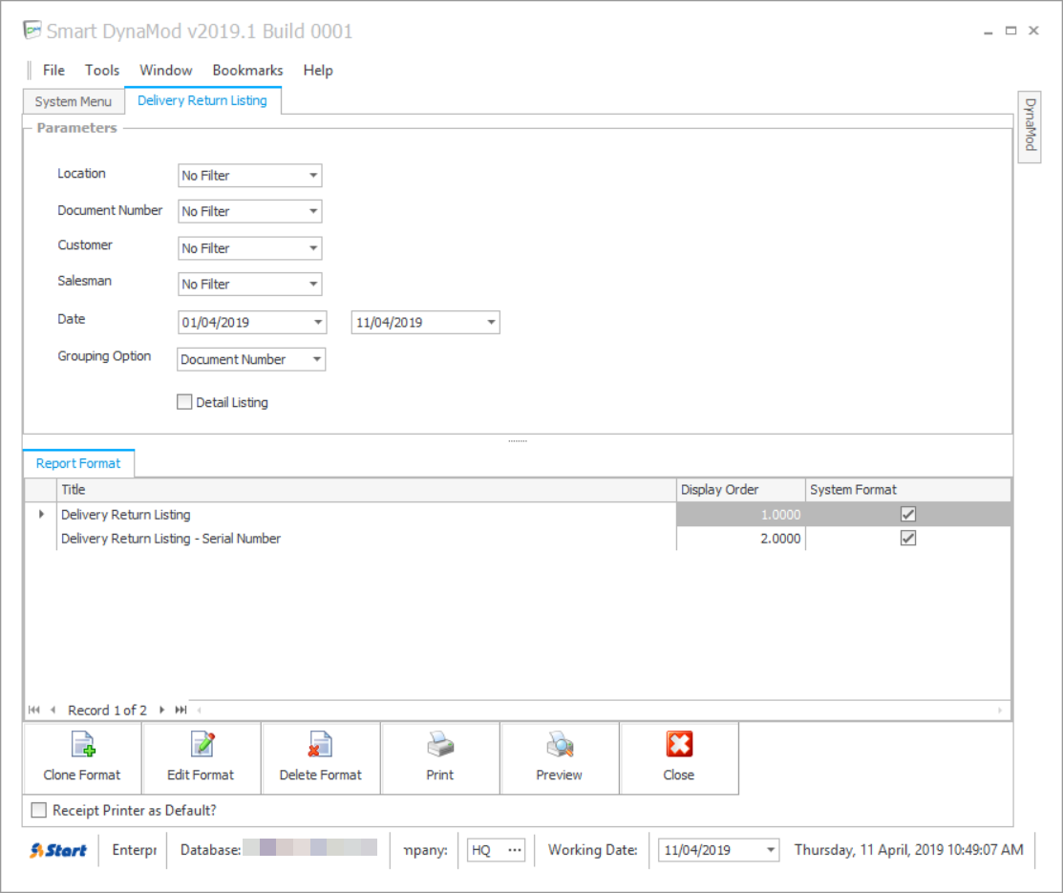Toggle System Format checkbox for Serial Number row
This screenshot has width=1063, height=893.
908,539
